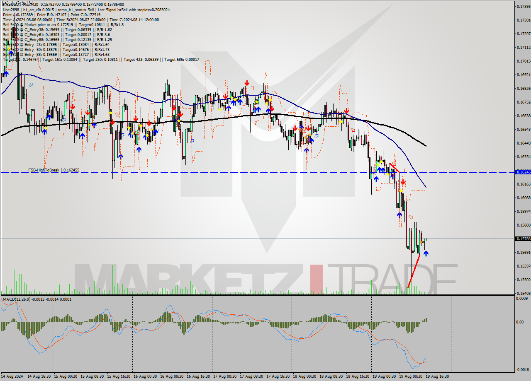
Task: Click the '14 Aug 2024' date label
Action: [12, 376]
